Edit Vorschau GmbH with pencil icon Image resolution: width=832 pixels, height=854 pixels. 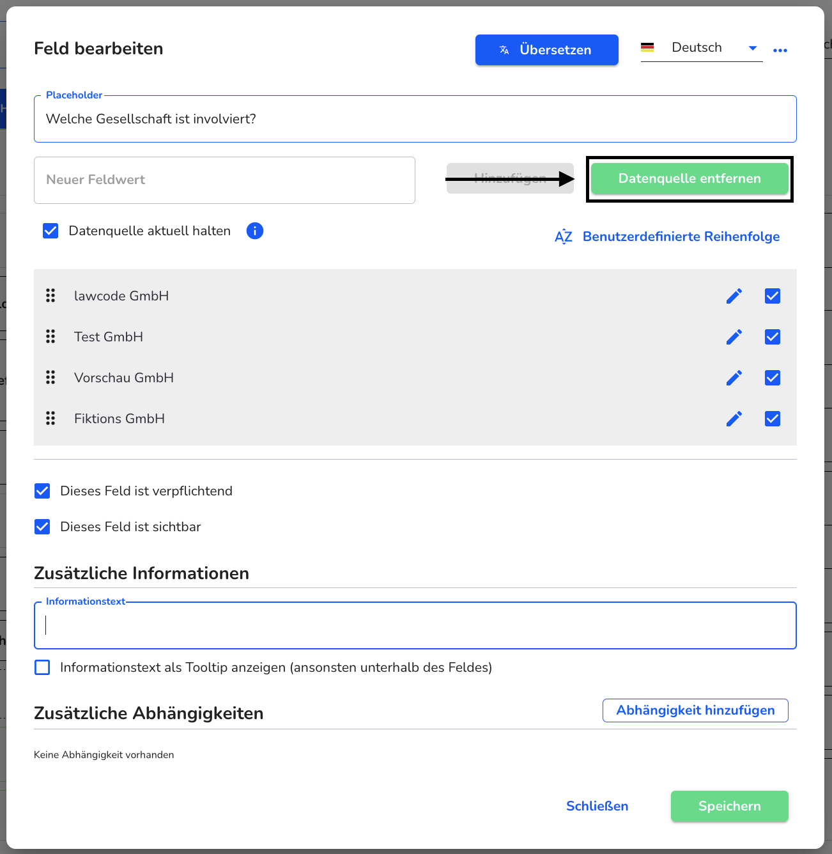734,378
